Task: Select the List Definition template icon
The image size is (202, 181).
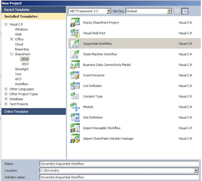Action: click(x=75, y=86)
